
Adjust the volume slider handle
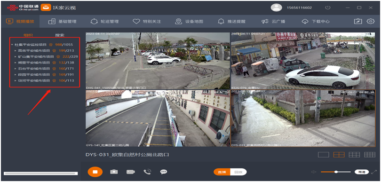click(336, 172)
